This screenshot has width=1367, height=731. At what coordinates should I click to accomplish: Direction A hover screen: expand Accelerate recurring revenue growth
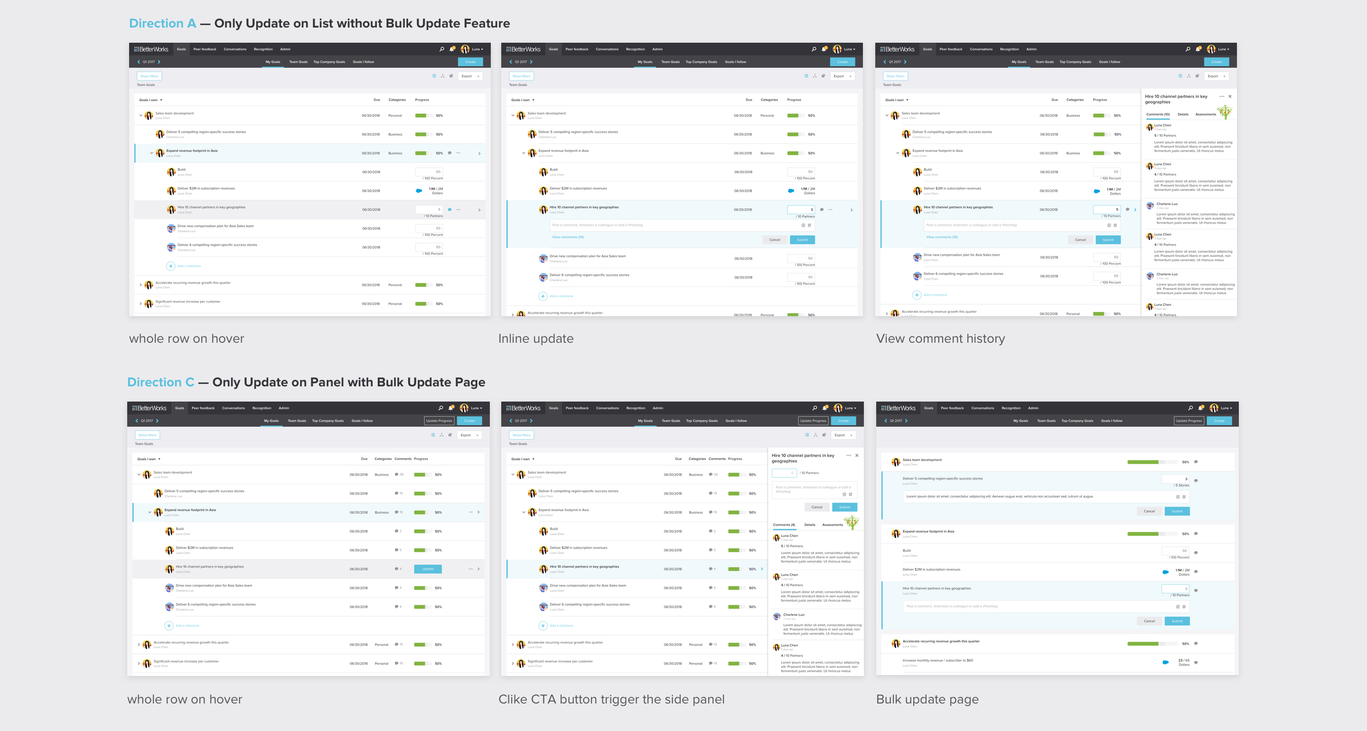click(x=140, y=285)
